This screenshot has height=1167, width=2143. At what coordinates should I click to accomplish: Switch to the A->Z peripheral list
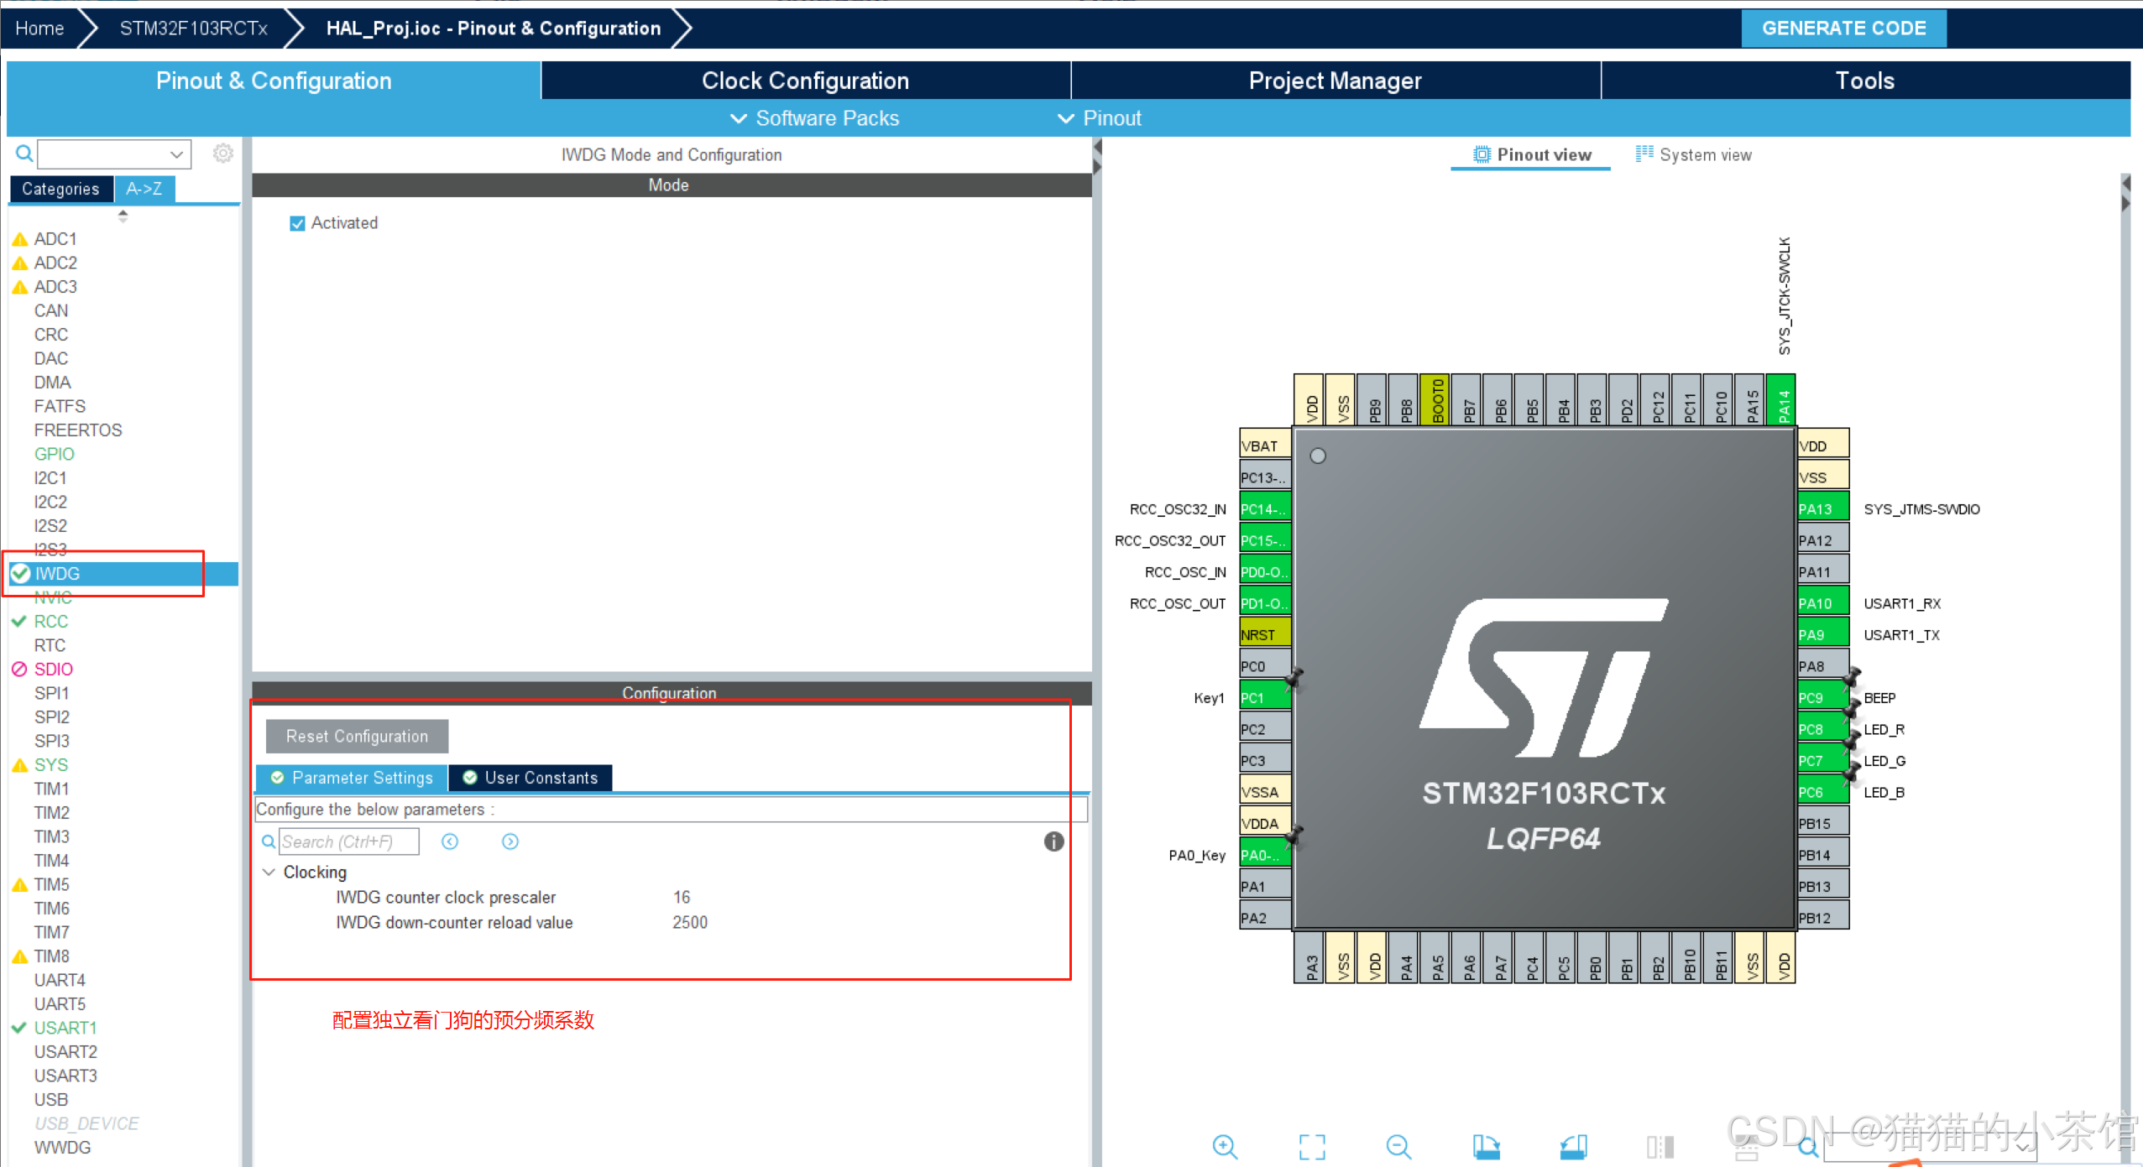(x=144, y=189)
